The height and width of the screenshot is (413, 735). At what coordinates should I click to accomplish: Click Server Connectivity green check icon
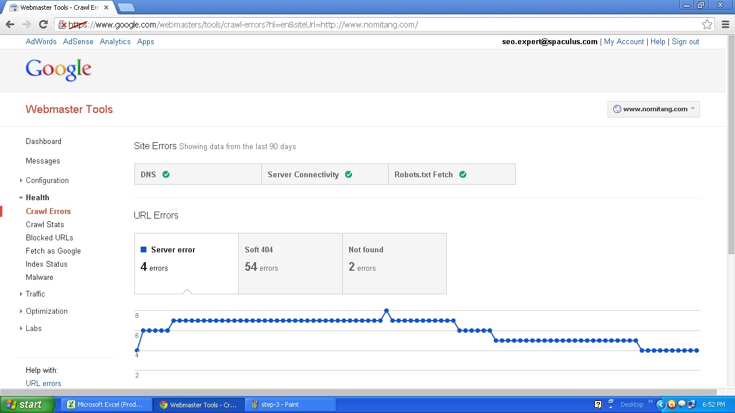(349, 174)
